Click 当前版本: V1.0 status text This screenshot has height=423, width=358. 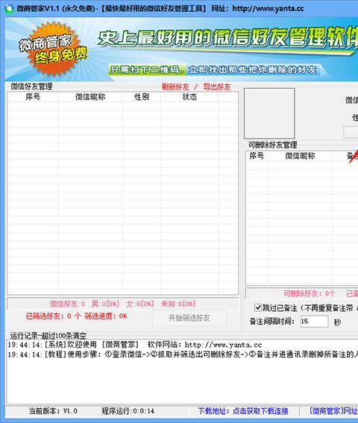53,411
